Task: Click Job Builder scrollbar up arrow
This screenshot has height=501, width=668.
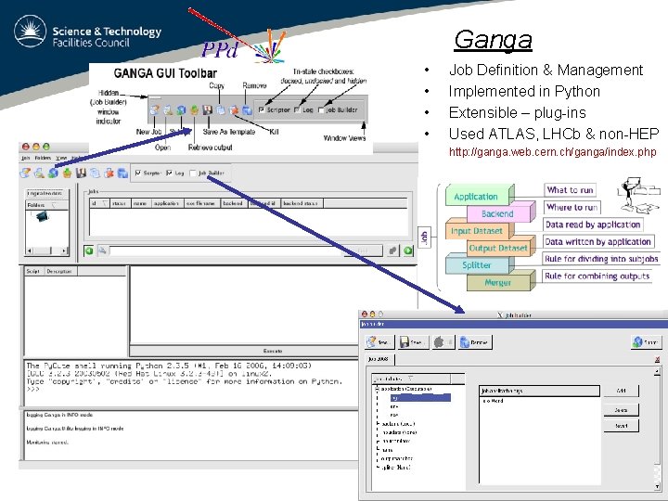Action: click(658, 371)
